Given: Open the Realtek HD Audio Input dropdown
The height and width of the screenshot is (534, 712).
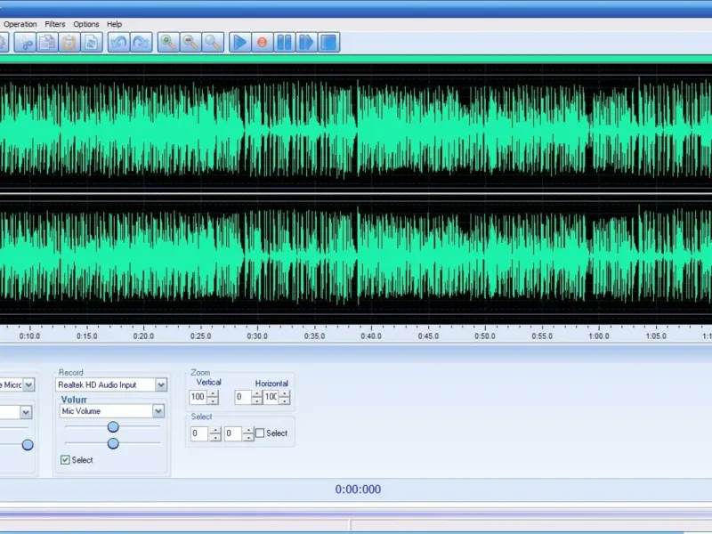Looking at the screenshot, I should (x=160, y=384).
